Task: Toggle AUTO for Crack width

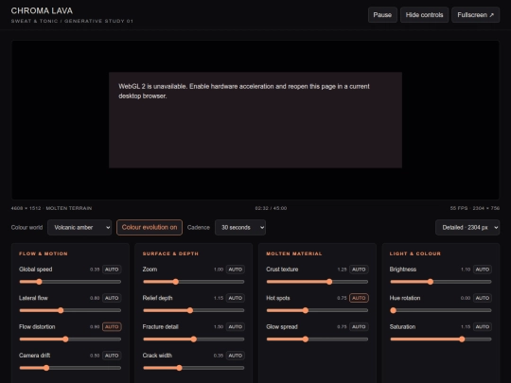Action: [x=236, y=356]
